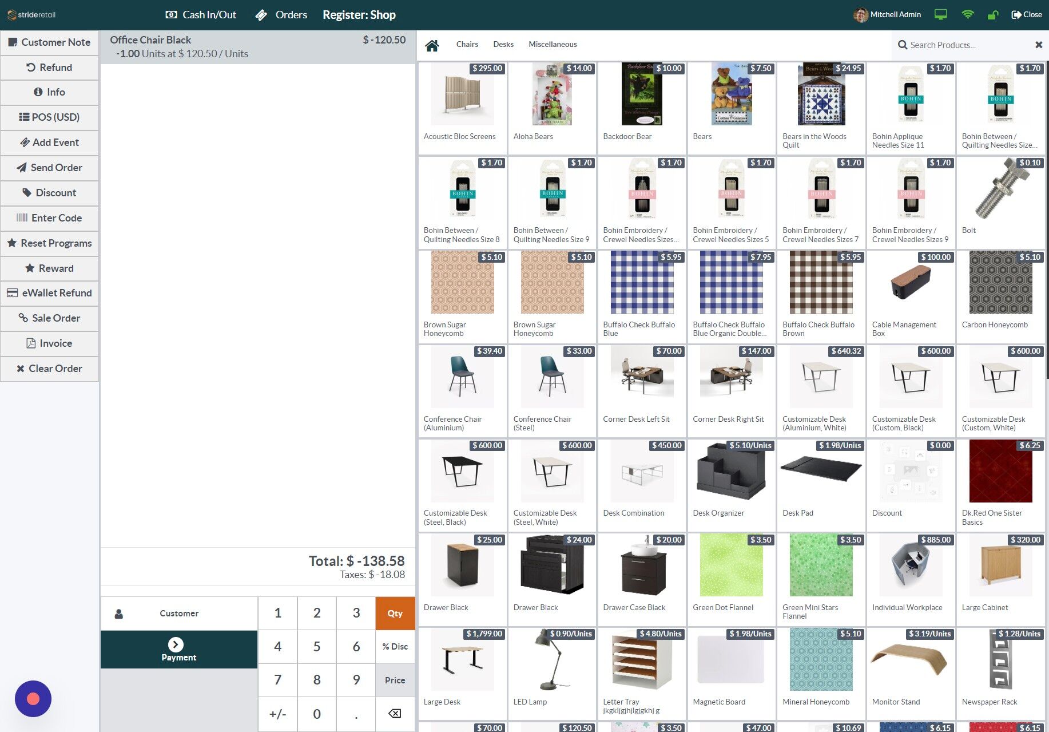1049x732 pixels.
Task: Add Buffalo Check Buffalo Brown fabric
Action: coord(821,296)
